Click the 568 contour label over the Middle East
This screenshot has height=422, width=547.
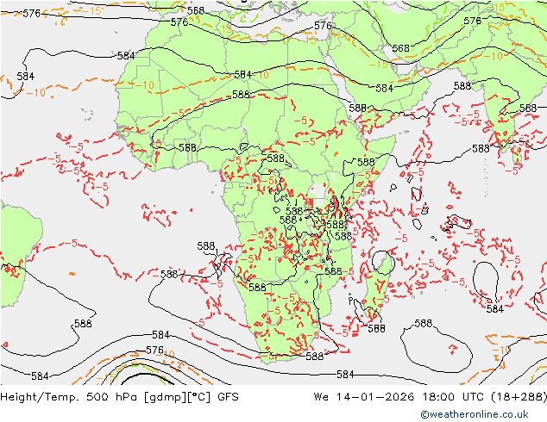400,48
